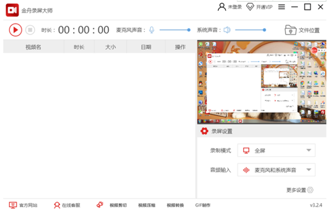328x213 pixels.
Task: Open the 视频剪切 tool
Action: click(x=118, y=205)
